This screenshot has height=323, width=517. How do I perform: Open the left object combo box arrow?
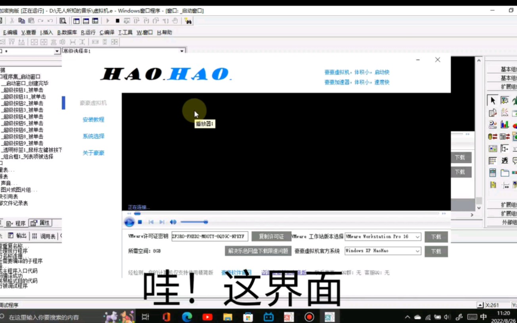point(57,51)
